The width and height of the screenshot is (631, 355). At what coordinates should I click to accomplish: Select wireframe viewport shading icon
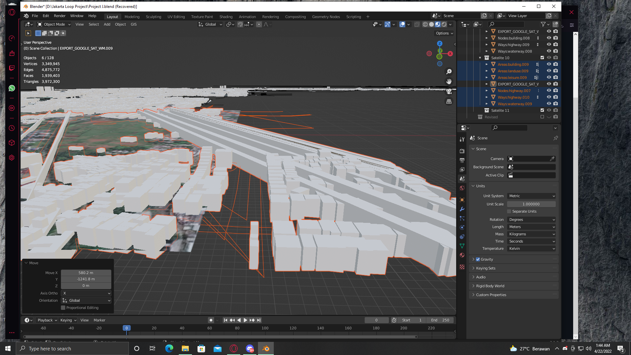click(425, 24)
